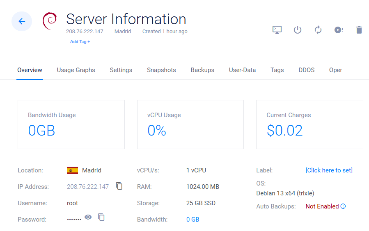Open the Settings tab

[x=121, y=70]
